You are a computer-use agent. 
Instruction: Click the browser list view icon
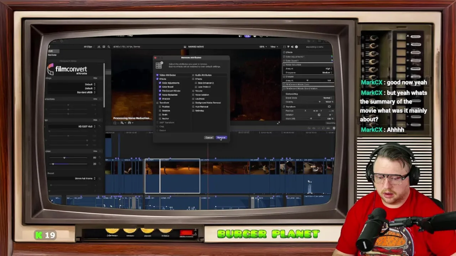click(x=104, y=47)
